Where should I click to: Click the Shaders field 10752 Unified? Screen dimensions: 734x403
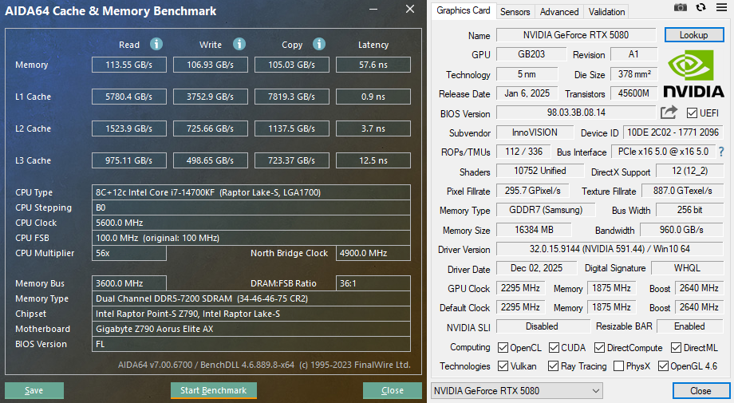coord(540,171)
